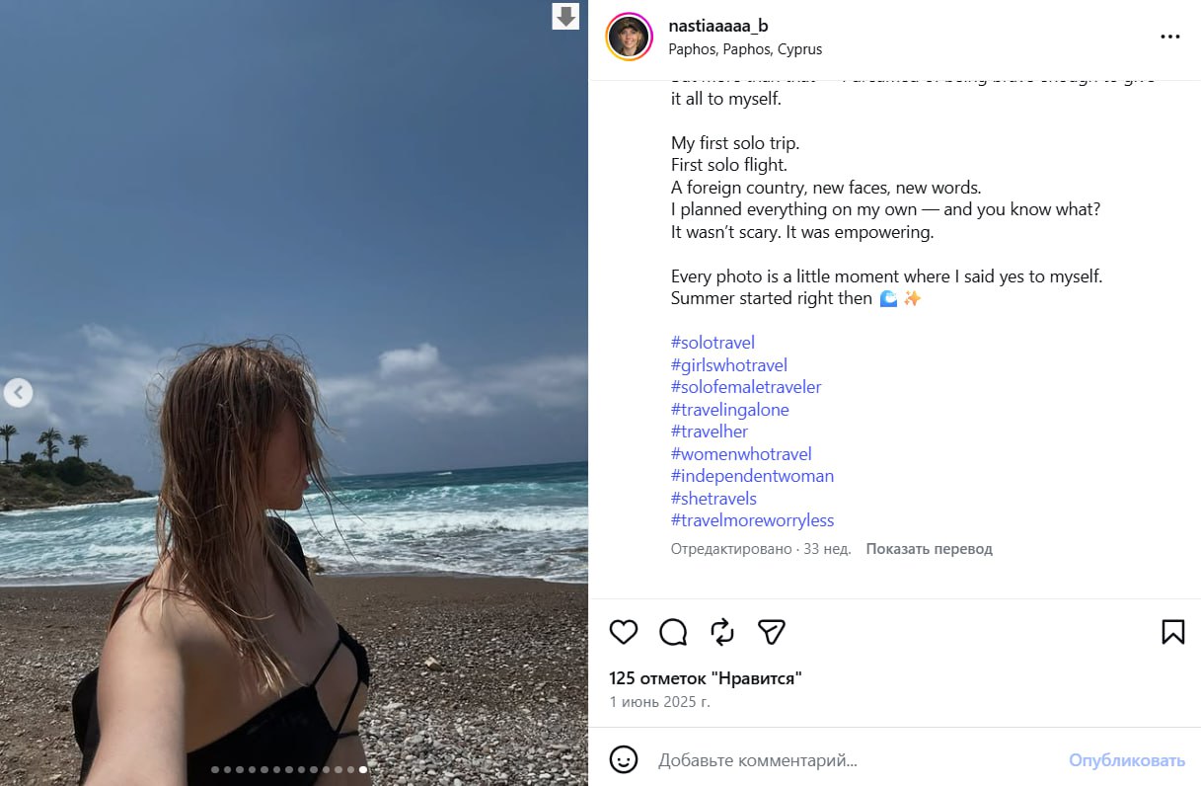Open the three-dot more options menu
1201x786 pixels.
click(x=1170, y=37)
